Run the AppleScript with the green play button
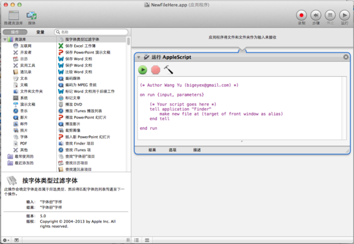354x244 pixels. (143, 70)
